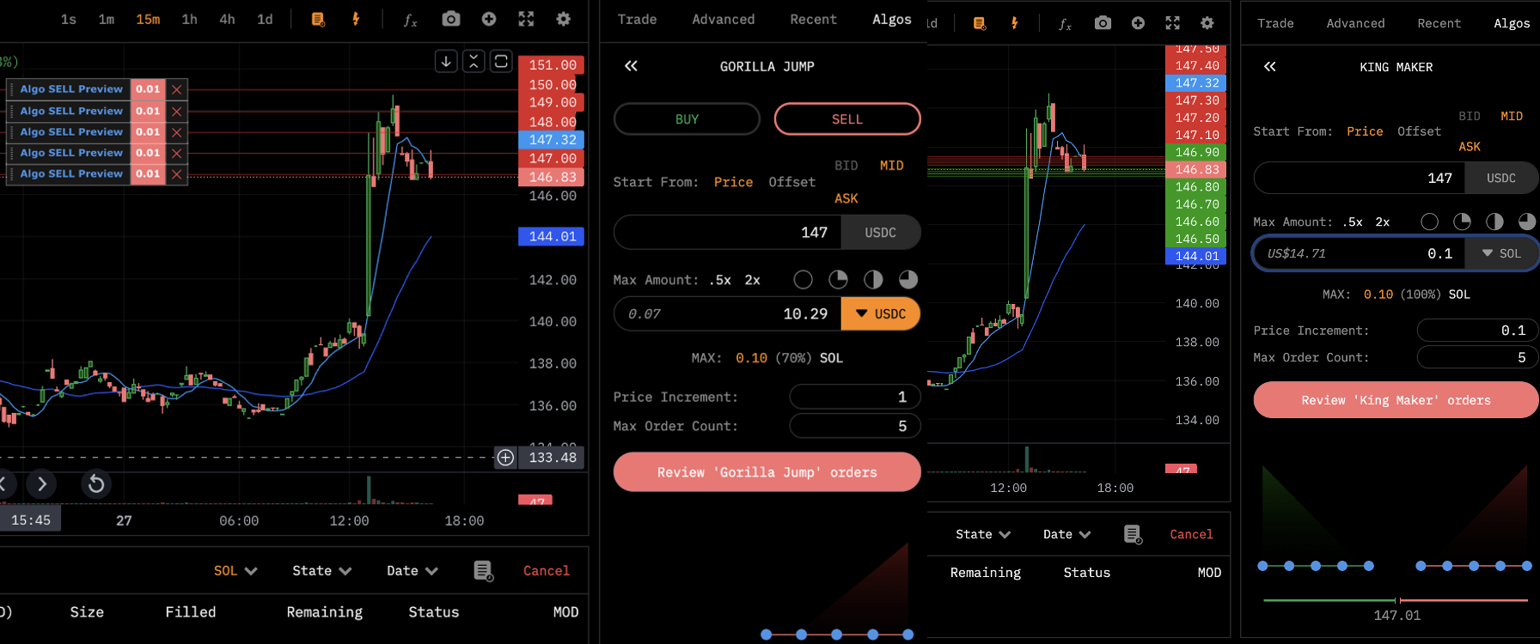Open the fx indicators icon in left chart toolbar
Screen dimensions: 1540x644
pyautogui.click(x=410, y=20)
